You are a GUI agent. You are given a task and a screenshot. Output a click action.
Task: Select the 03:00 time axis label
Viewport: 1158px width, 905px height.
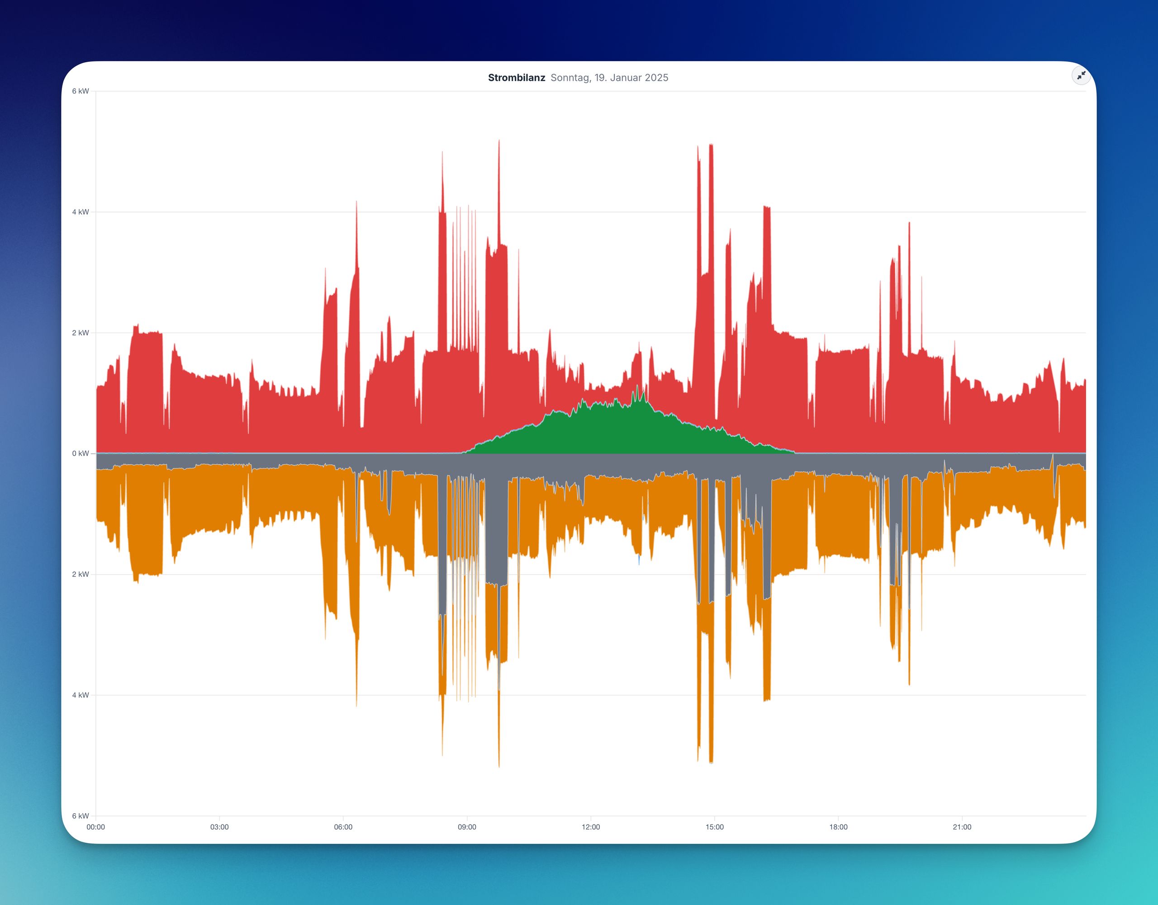[x=219, y=827]
